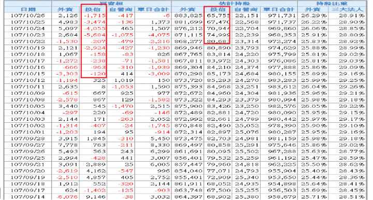
Task: Select date cell 107/10/24
Action: tap(27, 28)
